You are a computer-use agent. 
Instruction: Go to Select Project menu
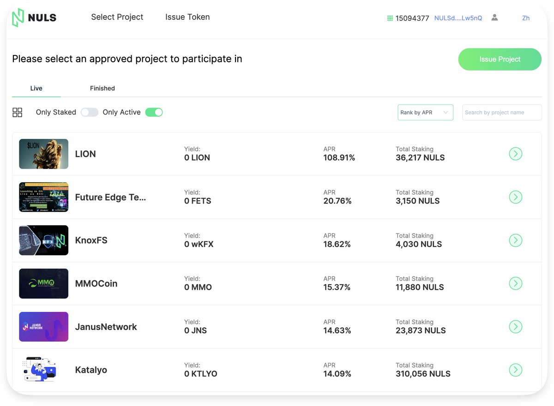pyautogui.click(x=117, y=17)
